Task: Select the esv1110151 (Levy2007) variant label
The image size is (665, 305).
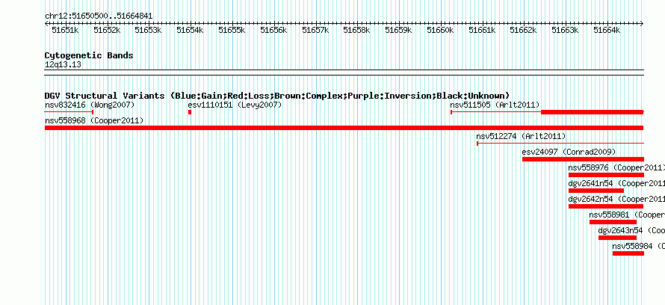Action: coord(235,105)
